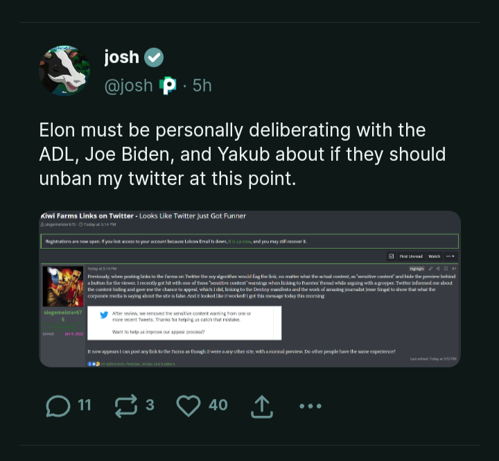Click the reply count 11
Image resolution: width=499 pixels, height=461 pixels.
[84, 405]
